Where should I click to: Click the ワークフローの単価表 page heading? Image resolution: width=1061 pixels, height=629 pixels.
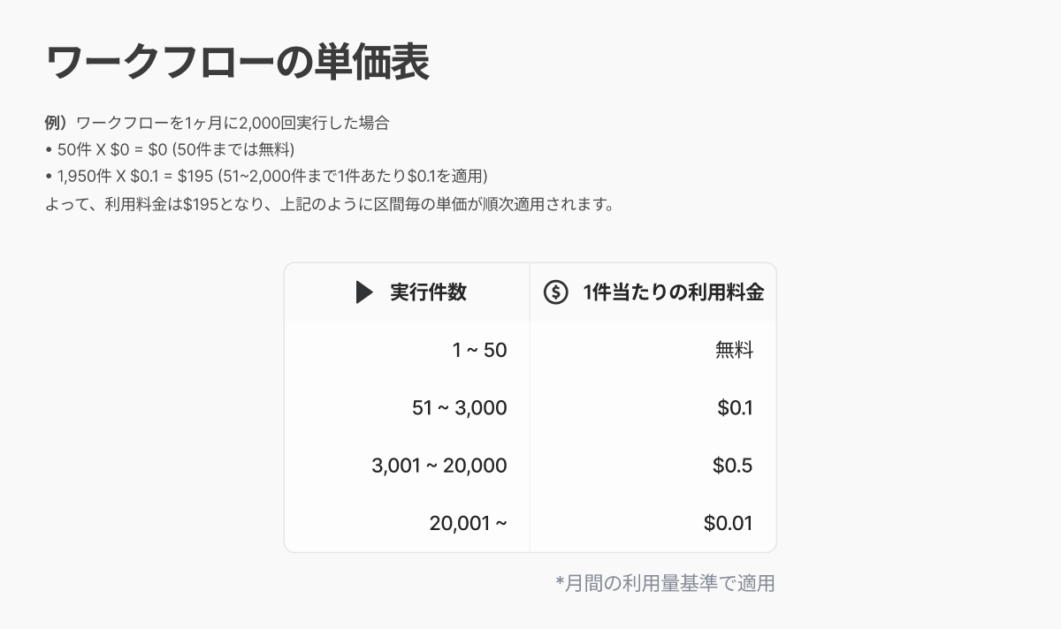[237, 63]
